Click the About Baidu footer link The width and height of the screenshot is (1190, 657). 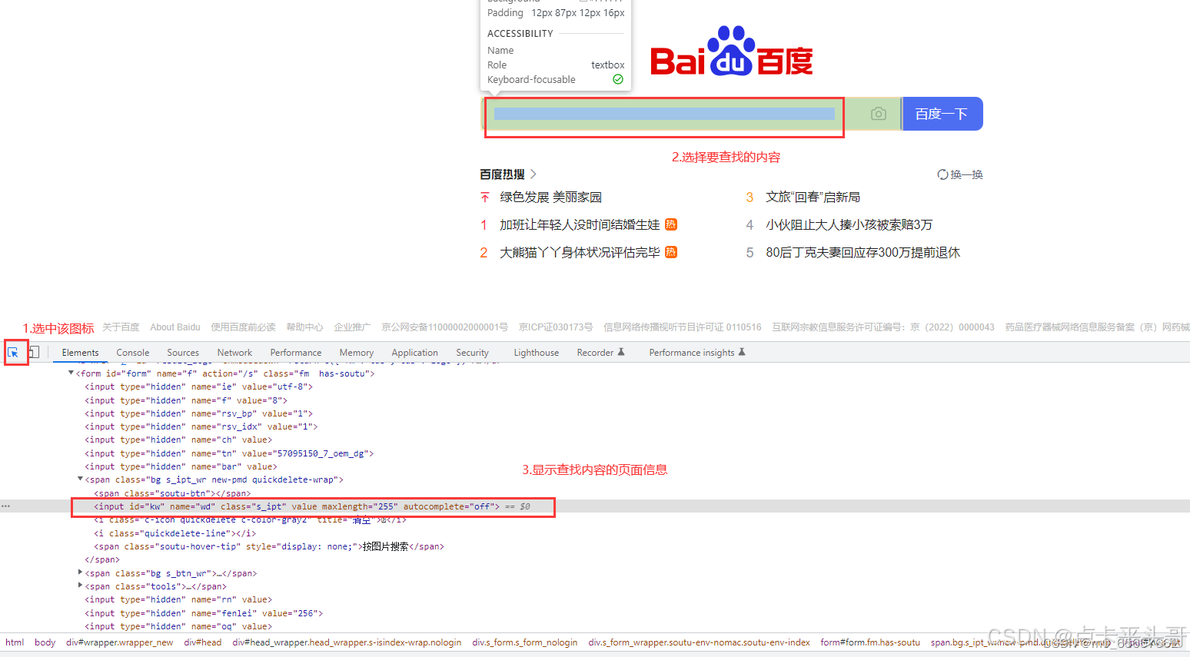pos(175,327)
